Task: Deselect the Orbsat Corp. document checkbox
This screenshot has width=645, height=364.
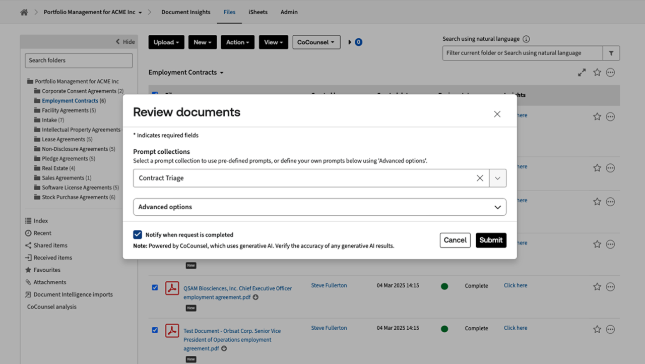Action: pos(155,330)
